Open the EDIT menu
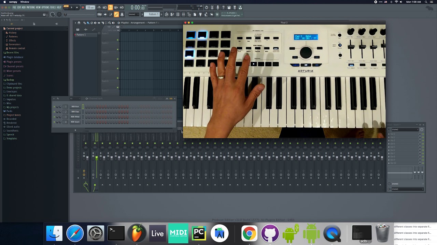The width and height of the screenshot is (437, 245). click(19, 7)
